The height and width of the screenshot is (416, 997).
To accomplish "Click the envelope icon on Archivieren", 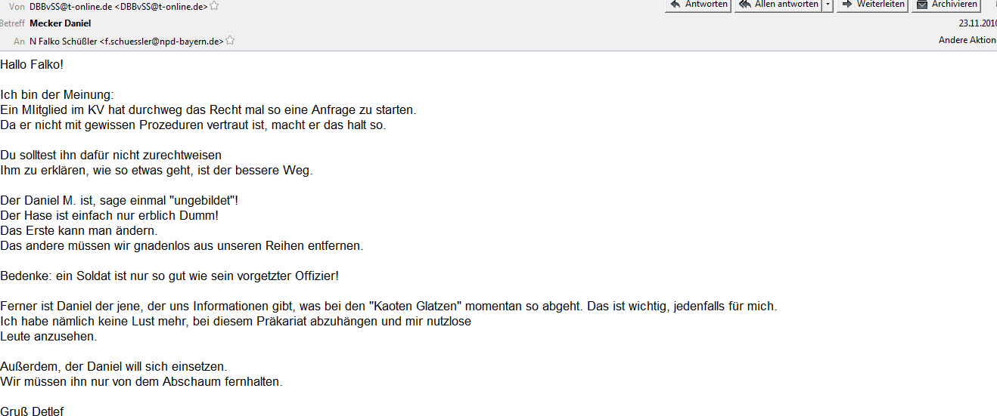I will tap(921, 5).
